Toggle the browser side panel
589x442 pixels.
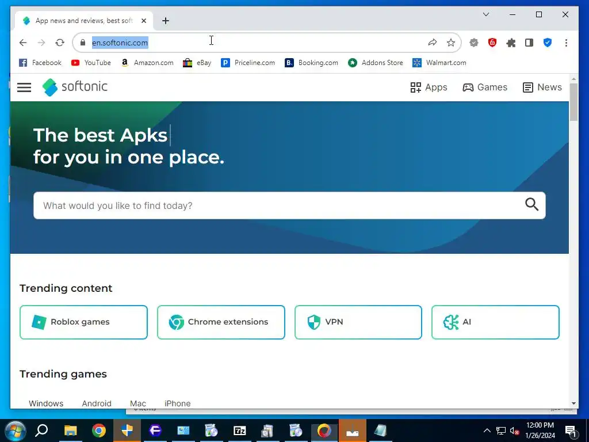pyautogui.click(x=529, y=43)
